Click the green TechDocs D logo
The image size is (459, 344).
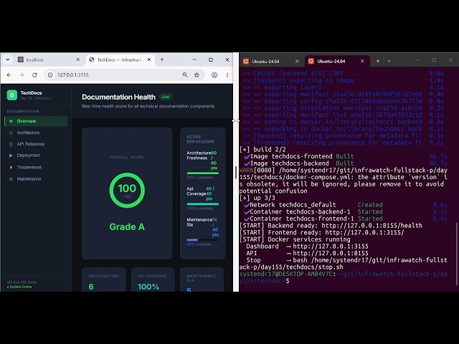click(12, 95)
